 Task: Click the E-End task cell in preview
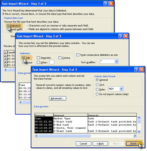pyautogui.click(x=71, y=125)
